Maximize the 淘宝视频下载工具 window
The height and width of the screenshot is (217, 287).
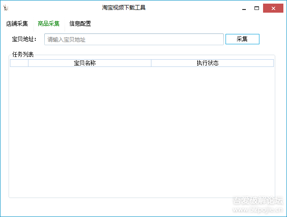[x=256, y=8]
